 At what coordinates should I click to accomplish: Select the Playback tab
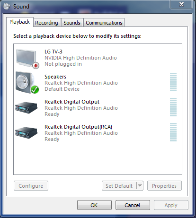pyautogui.click(x=20, y=22)
